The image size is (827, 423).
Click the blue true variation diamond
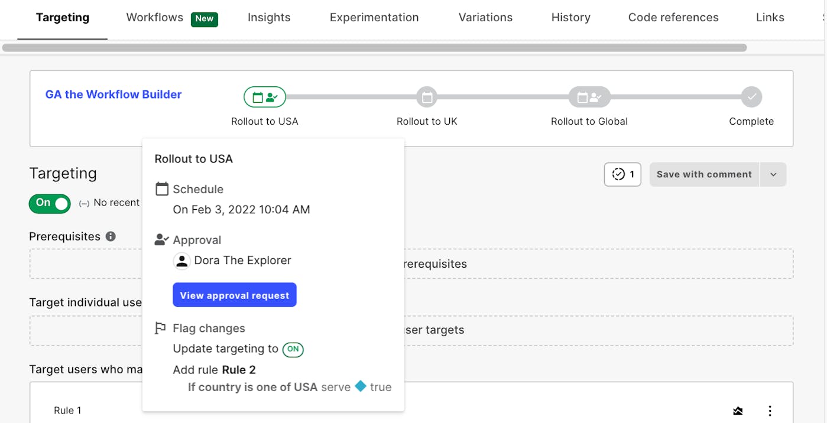coord(361,387)
